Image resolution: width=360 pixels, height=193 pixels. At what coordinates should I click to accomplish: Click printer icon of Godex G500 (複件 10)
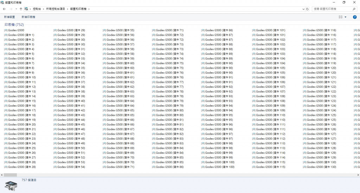click(x=6, y=78)
